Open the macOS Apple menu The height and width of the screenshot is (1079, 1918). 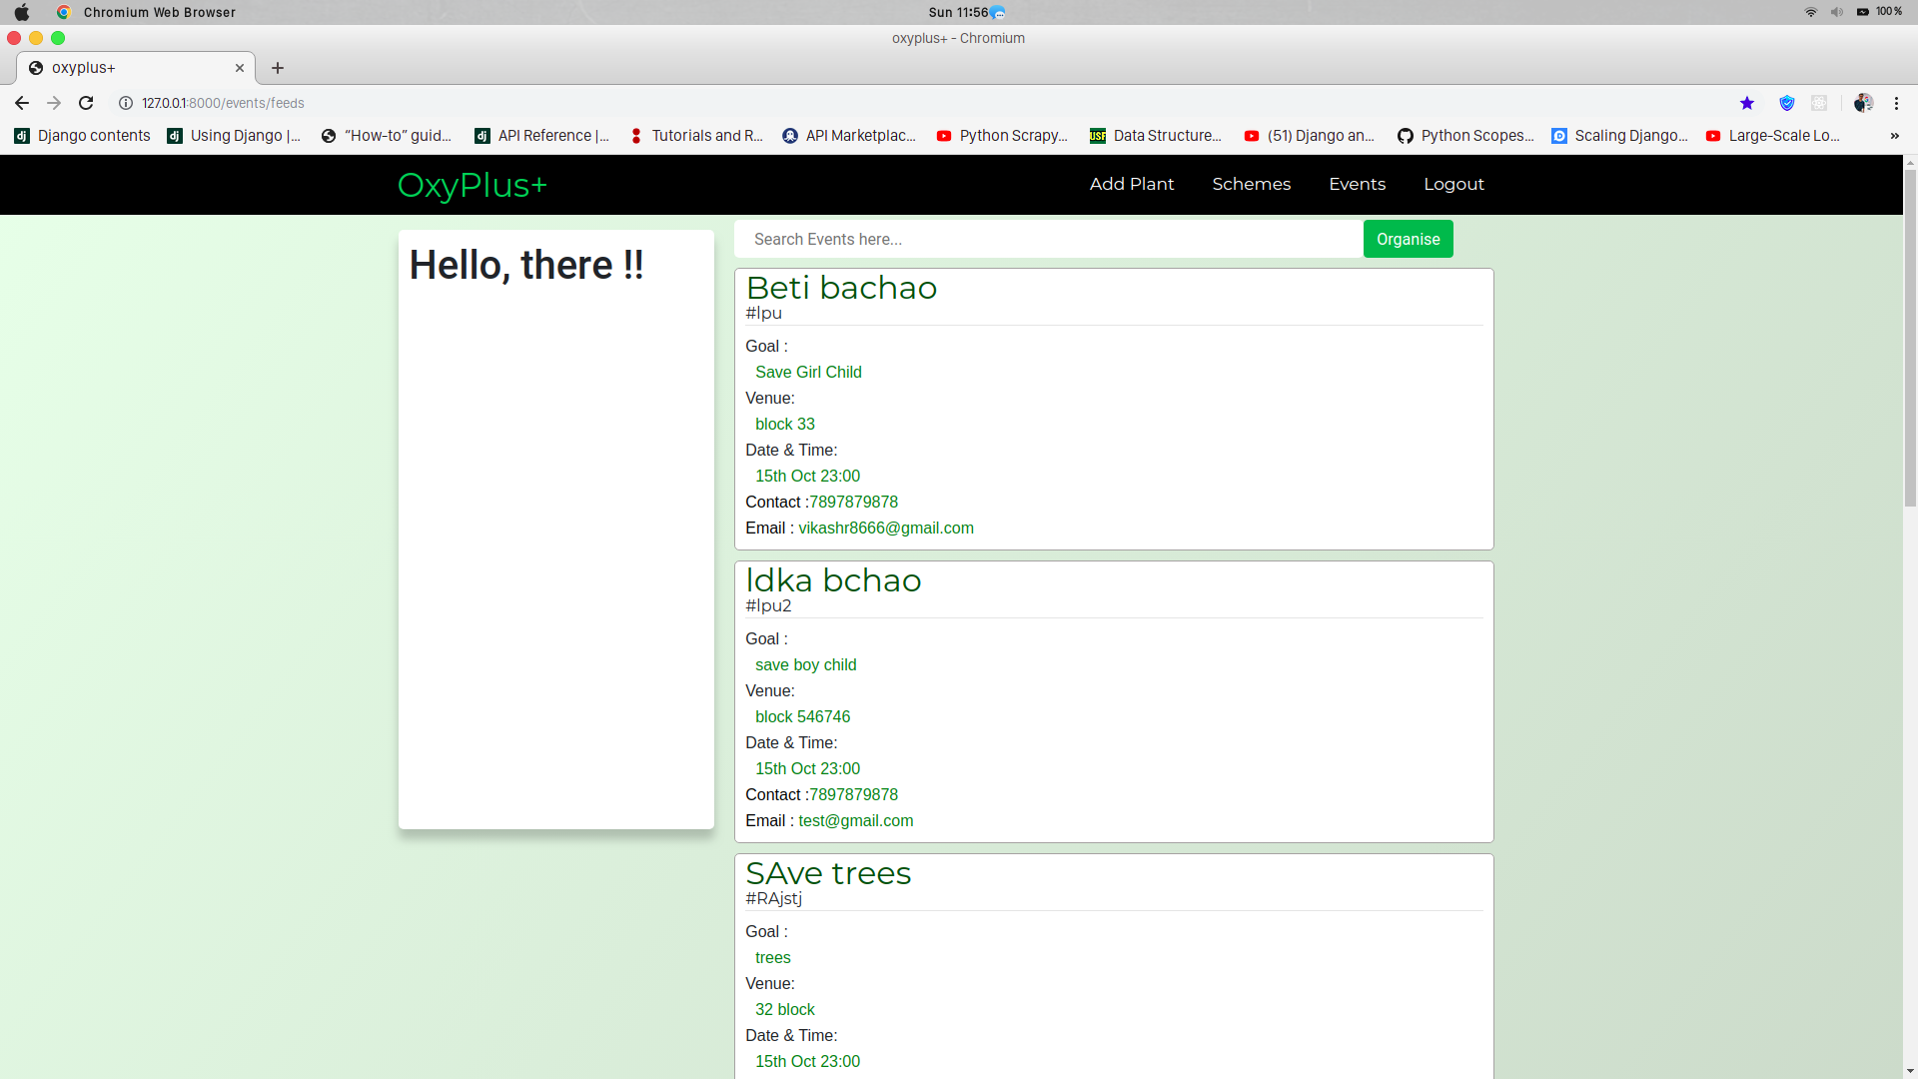pos(22,12)
